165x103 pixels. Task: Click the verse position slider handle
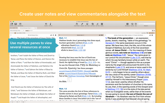tap(15, 33)
